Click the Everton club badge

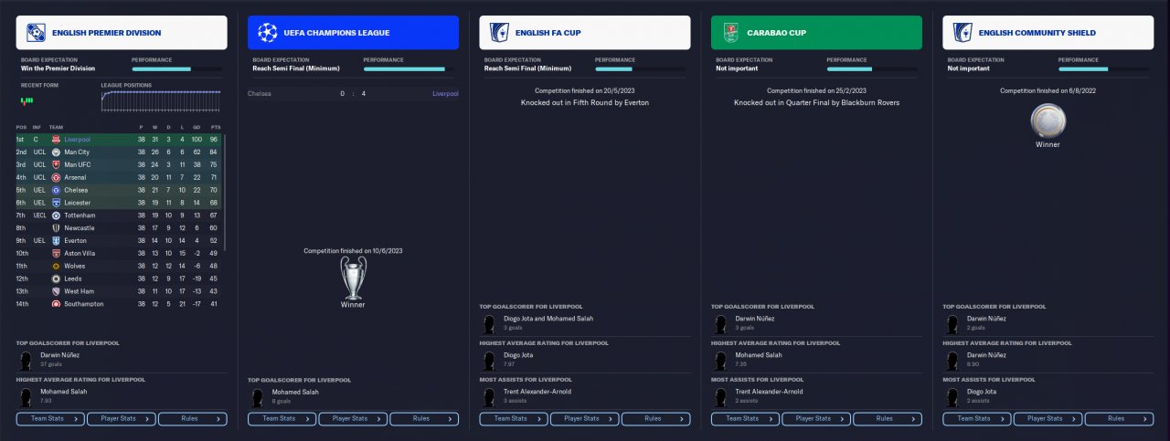point(56,241)
